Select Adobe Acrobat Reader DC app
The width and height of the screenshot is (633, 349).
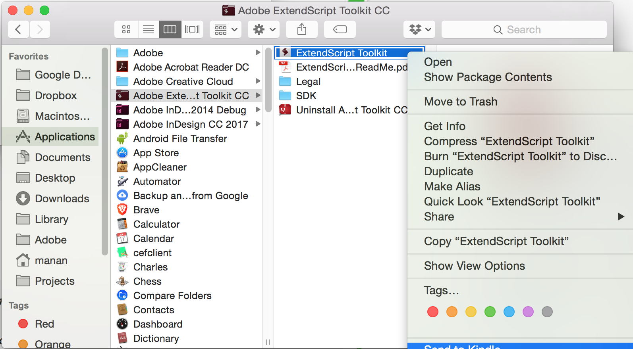pos(187,67)
